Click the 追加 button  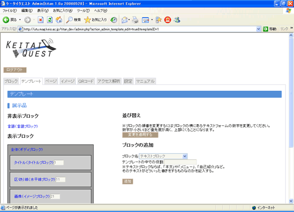pos(127,182)
